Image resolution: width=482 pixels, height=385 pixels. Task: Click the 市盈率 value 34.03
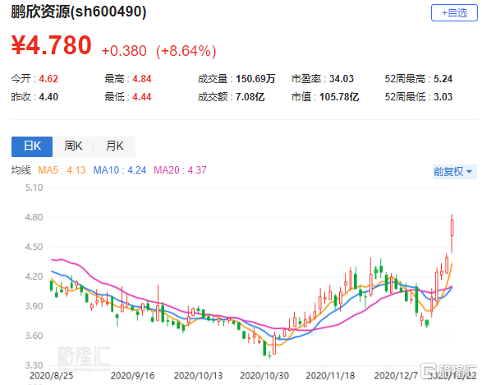pos(342,79)
